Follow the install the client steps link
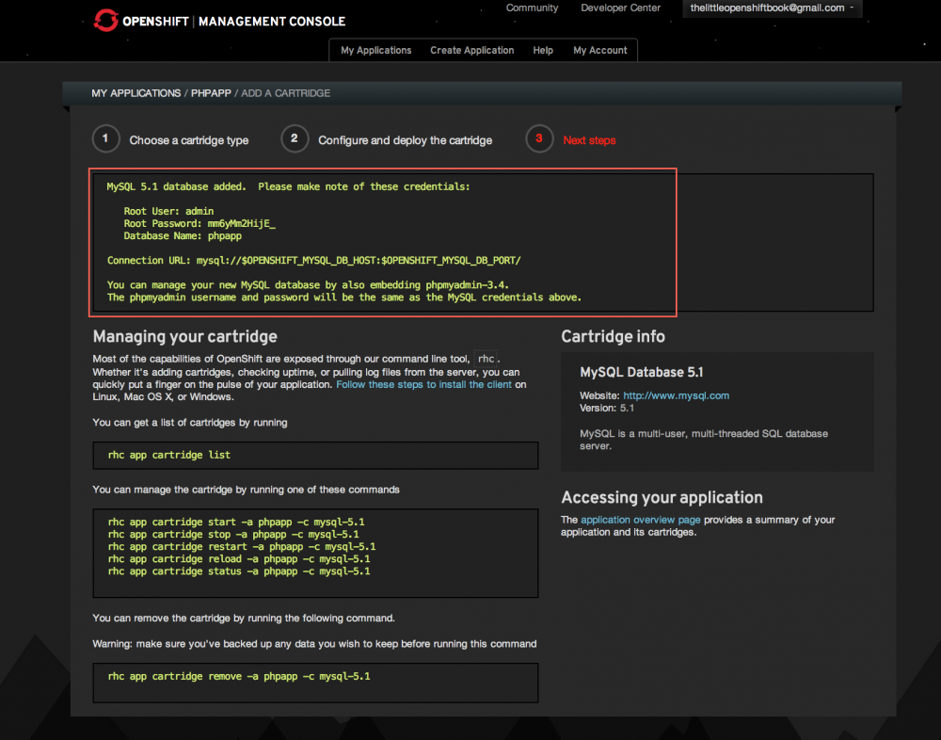Image resolution: width=941 pixels, height=740 pixels. pos(423,385)
